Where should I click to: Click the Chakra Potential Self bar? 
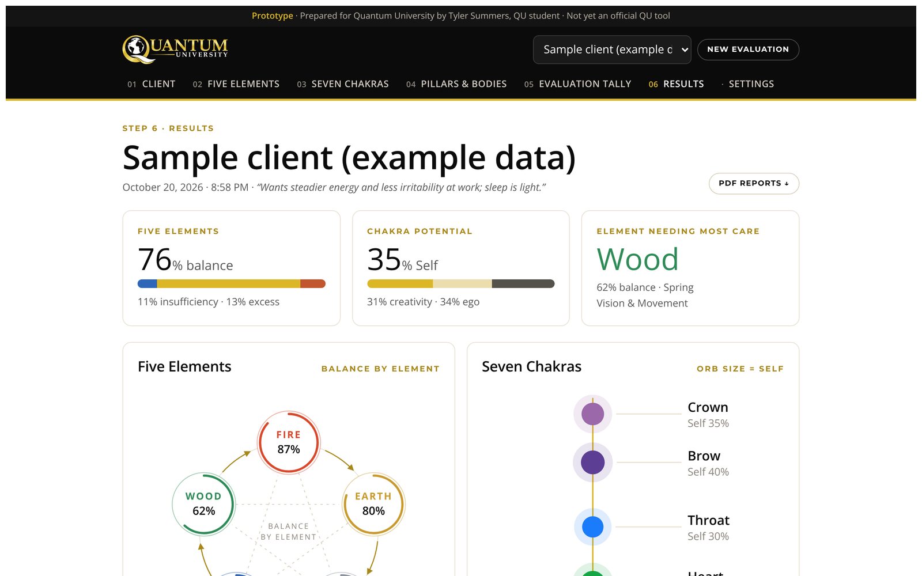point(461,284)
